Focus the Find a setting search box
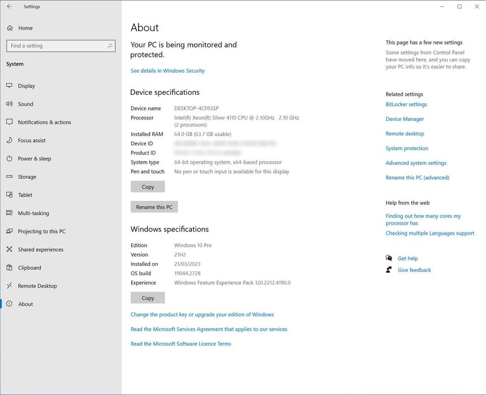Image resolution: width=486 pixels, height=395 pixels. click(x=61, y=46)
